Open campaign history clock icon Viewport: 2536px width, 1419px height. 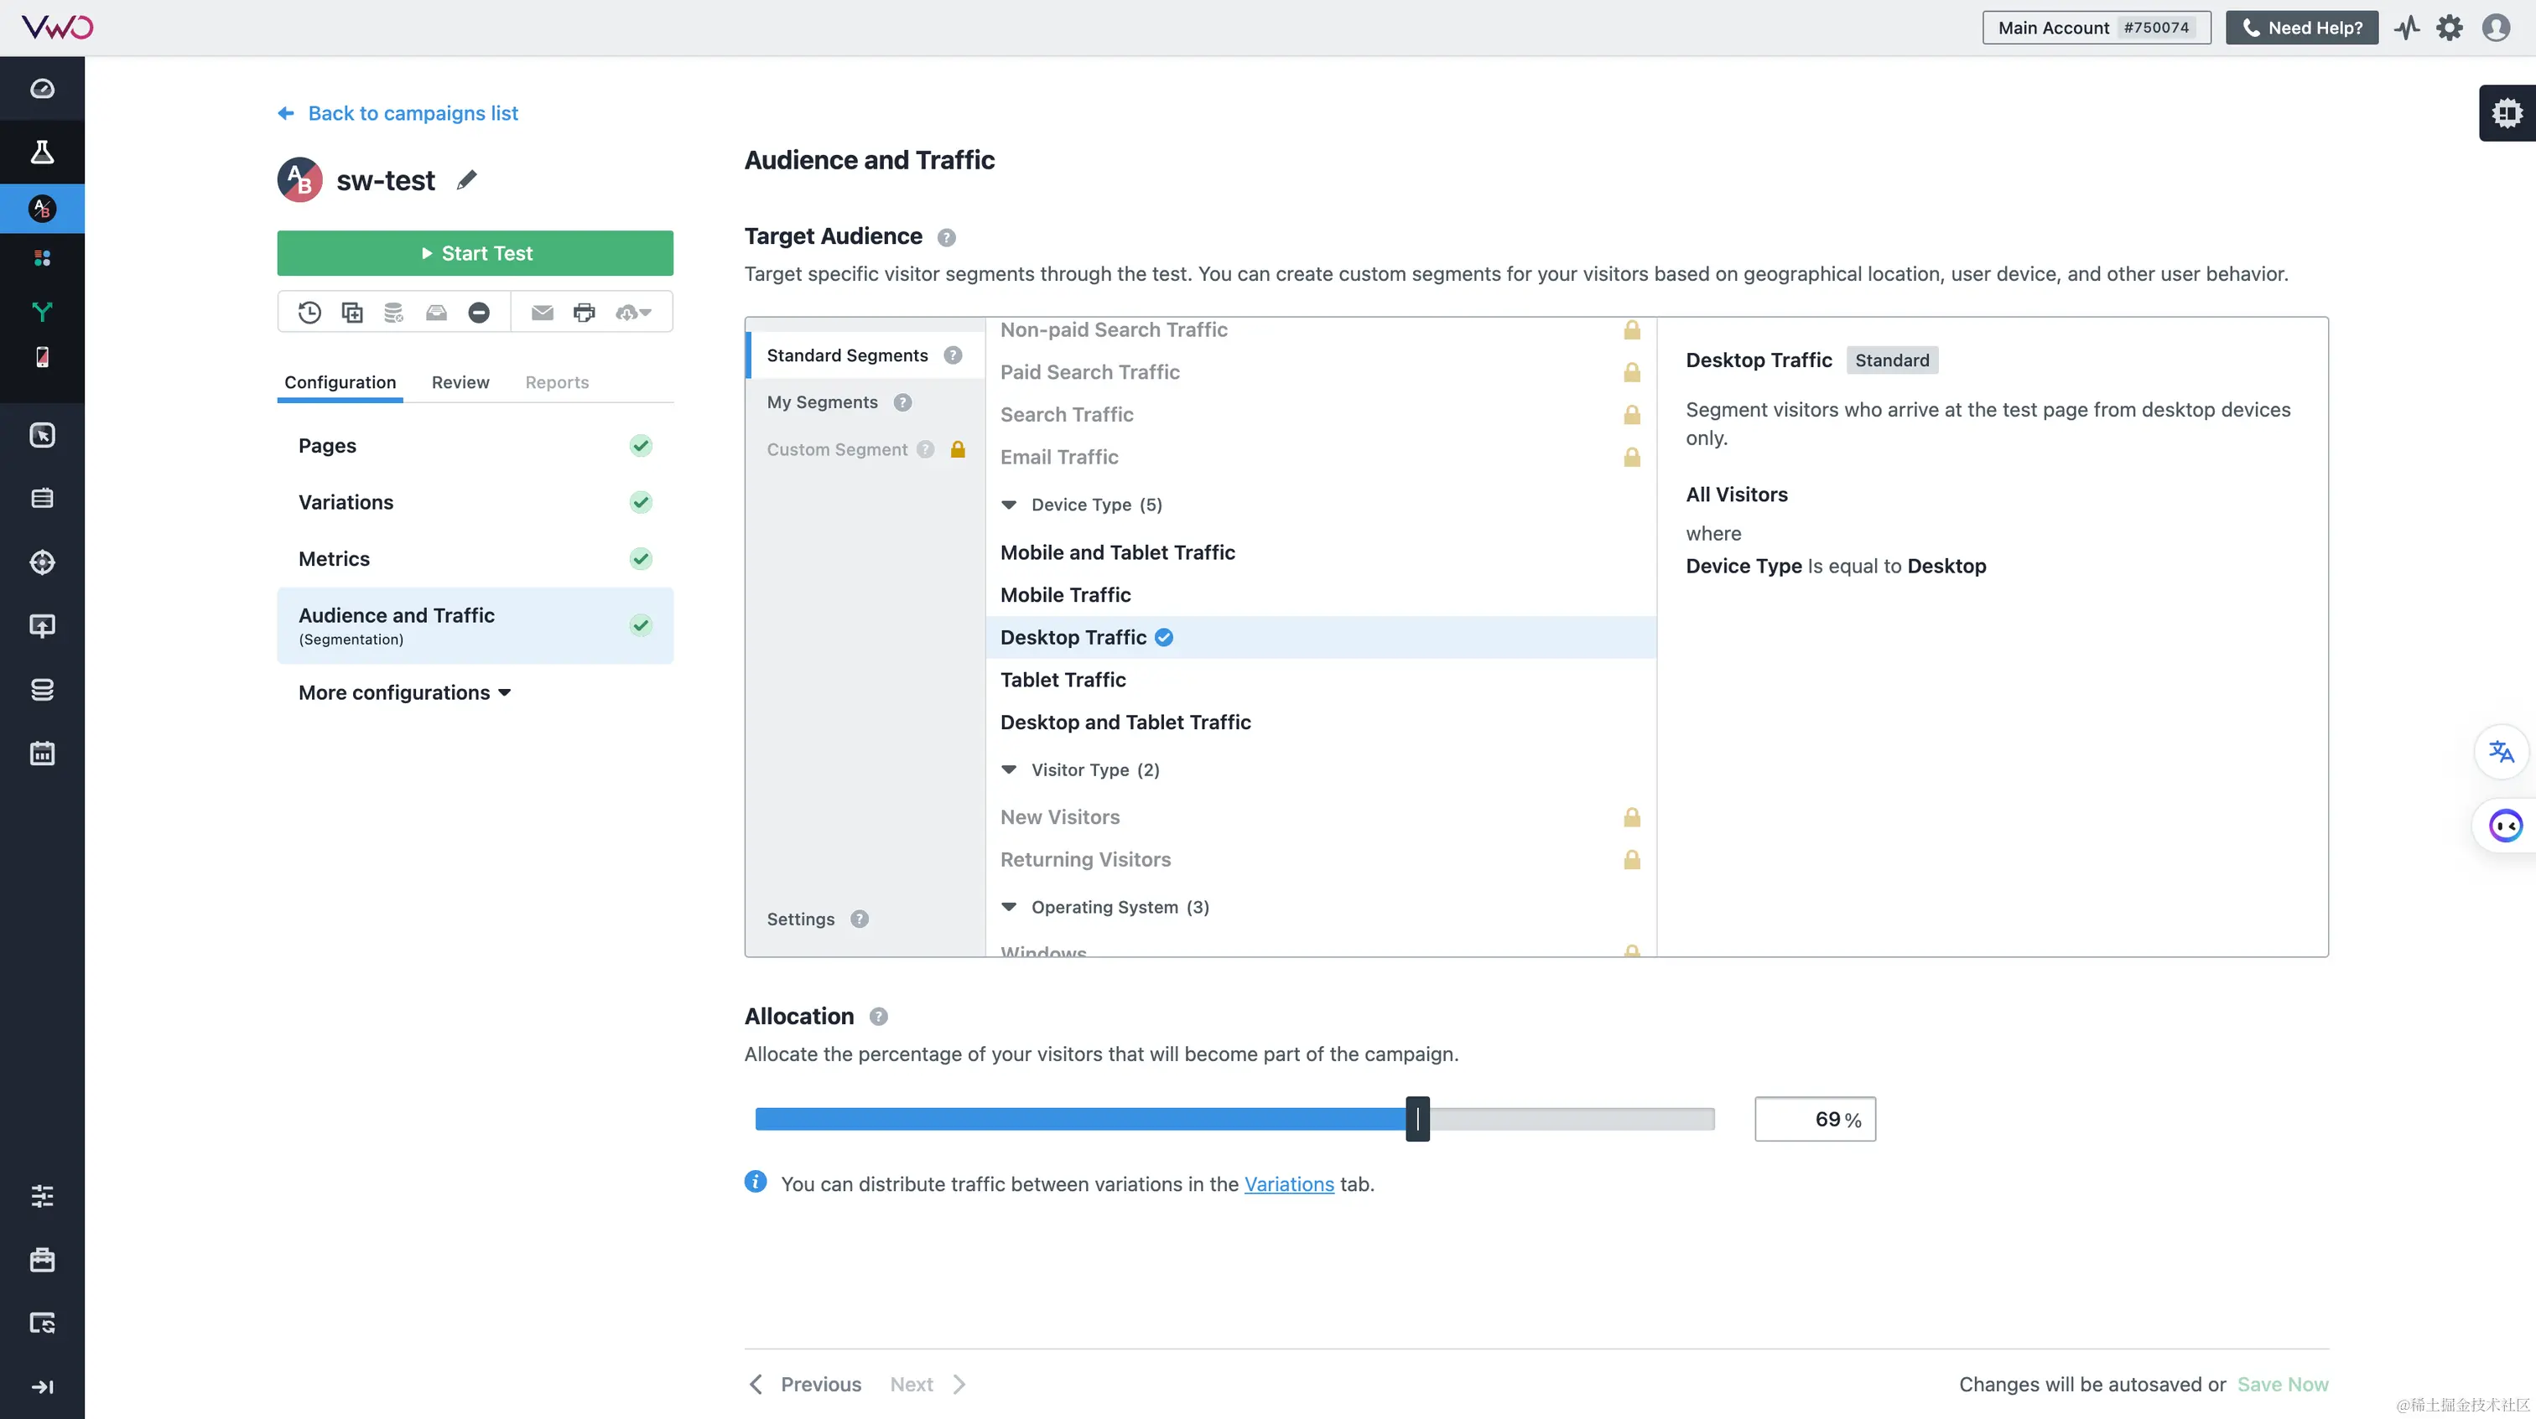tap(310, 313)
